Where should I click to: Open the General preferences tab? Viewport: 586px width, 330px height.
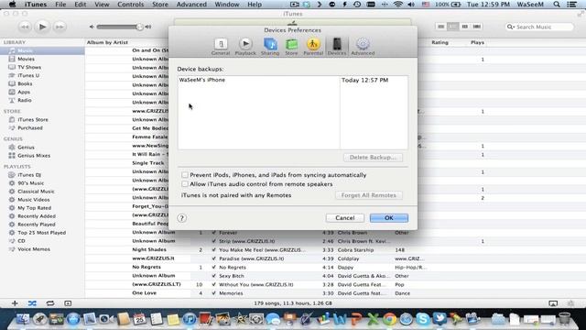tap(221, 47)
